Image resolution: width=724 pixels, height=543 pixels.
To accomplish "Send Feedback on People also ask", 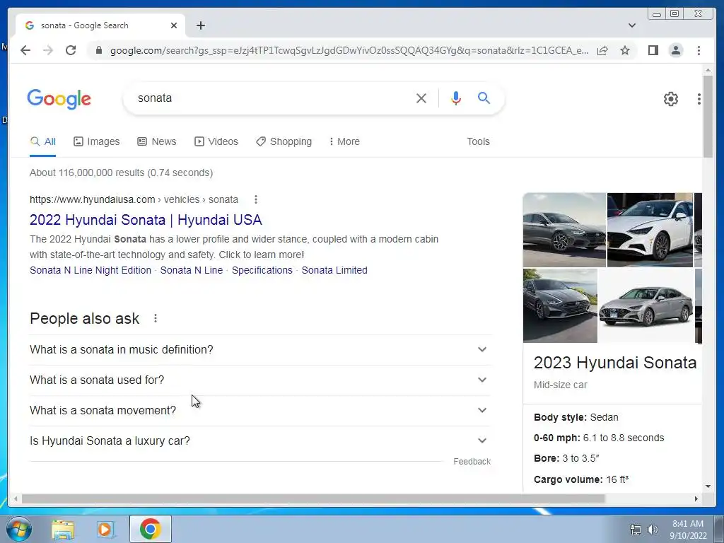I will pos(472,461).
